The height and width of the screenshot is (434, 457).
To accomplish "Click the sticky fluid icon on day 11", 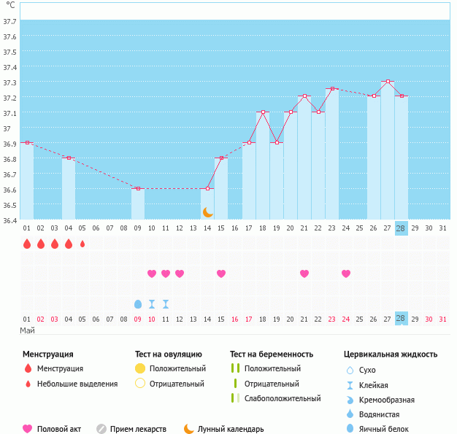I will pos(166,304).
